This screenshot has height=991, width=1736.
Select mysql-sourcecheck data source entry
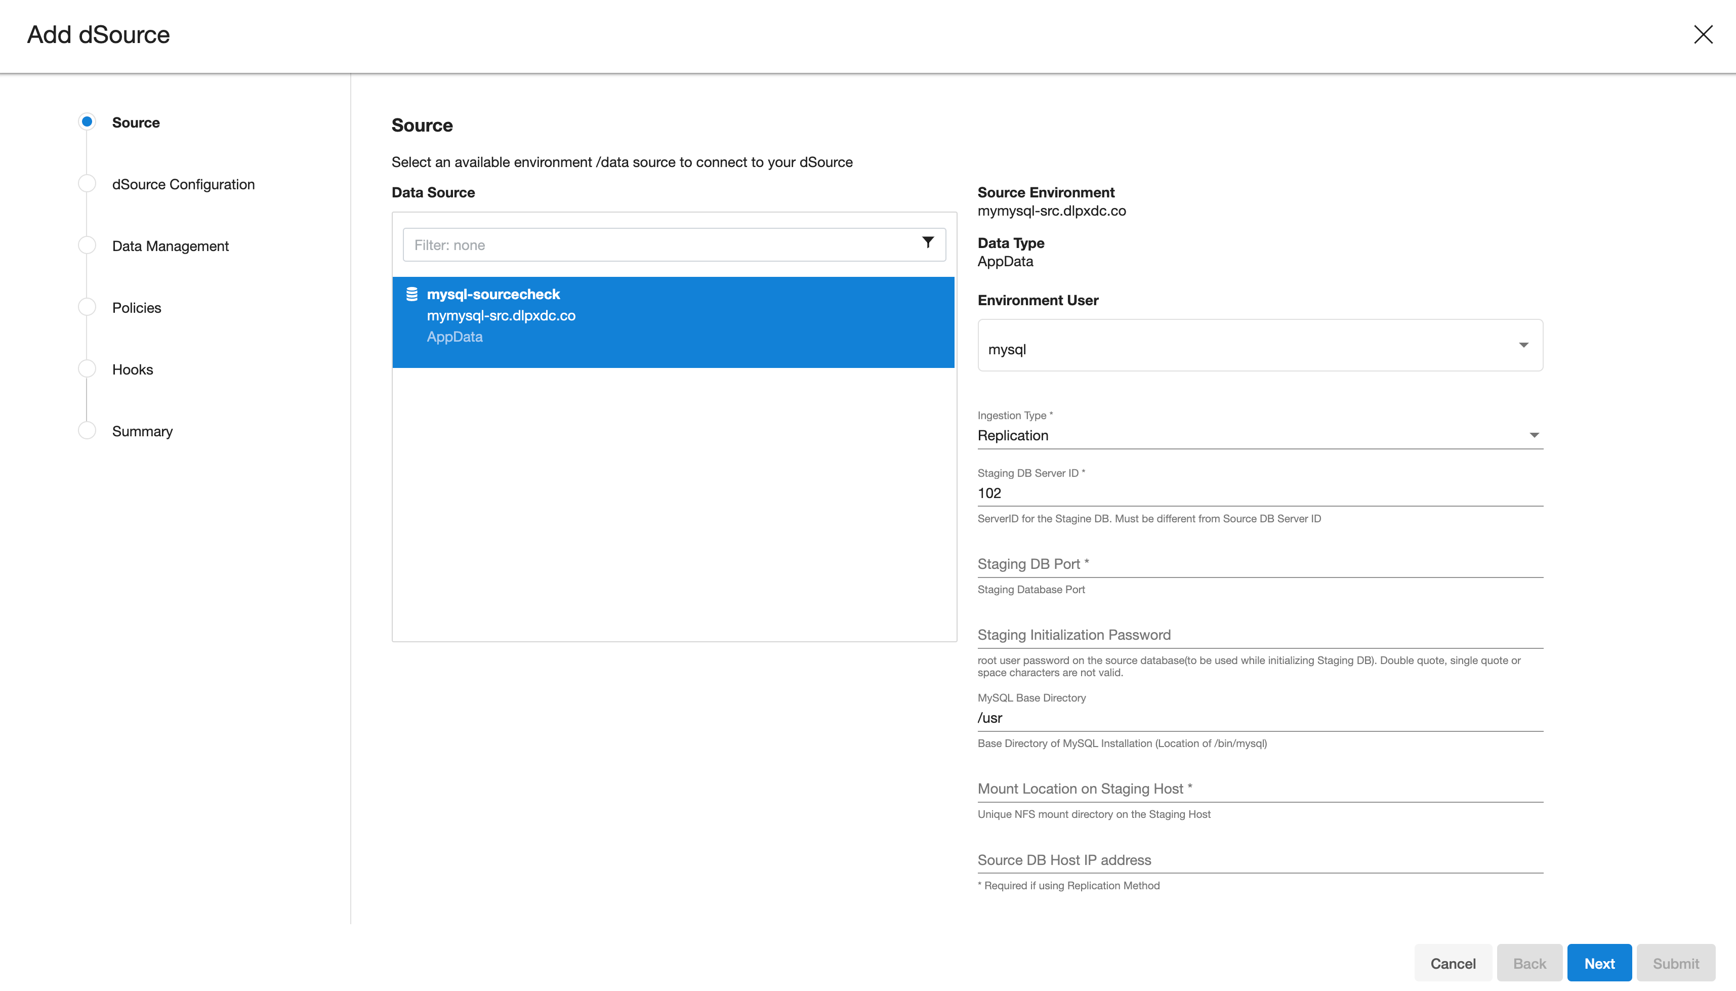click(x=673, y=322)
